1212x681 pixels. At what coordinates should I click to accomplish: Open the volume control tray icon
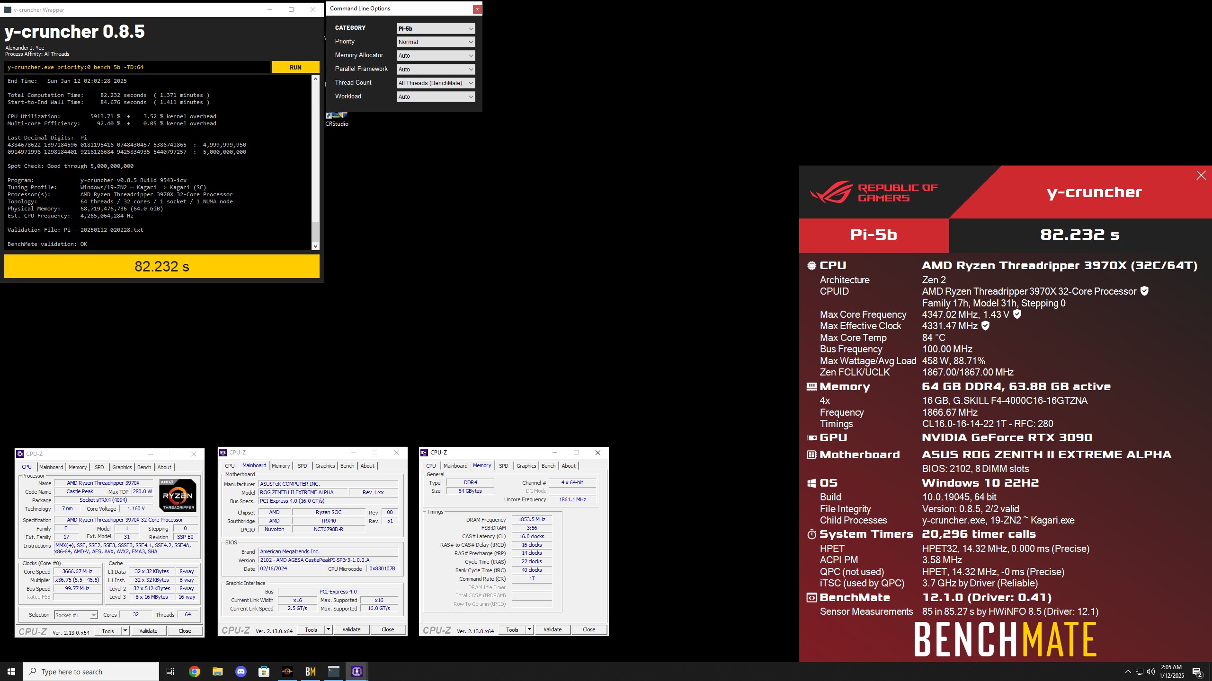pos(1151,672)
